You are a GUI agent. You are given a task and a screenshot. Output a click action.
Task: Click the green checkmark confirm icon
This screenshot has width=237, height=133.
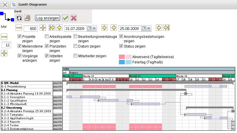point(65,18)
